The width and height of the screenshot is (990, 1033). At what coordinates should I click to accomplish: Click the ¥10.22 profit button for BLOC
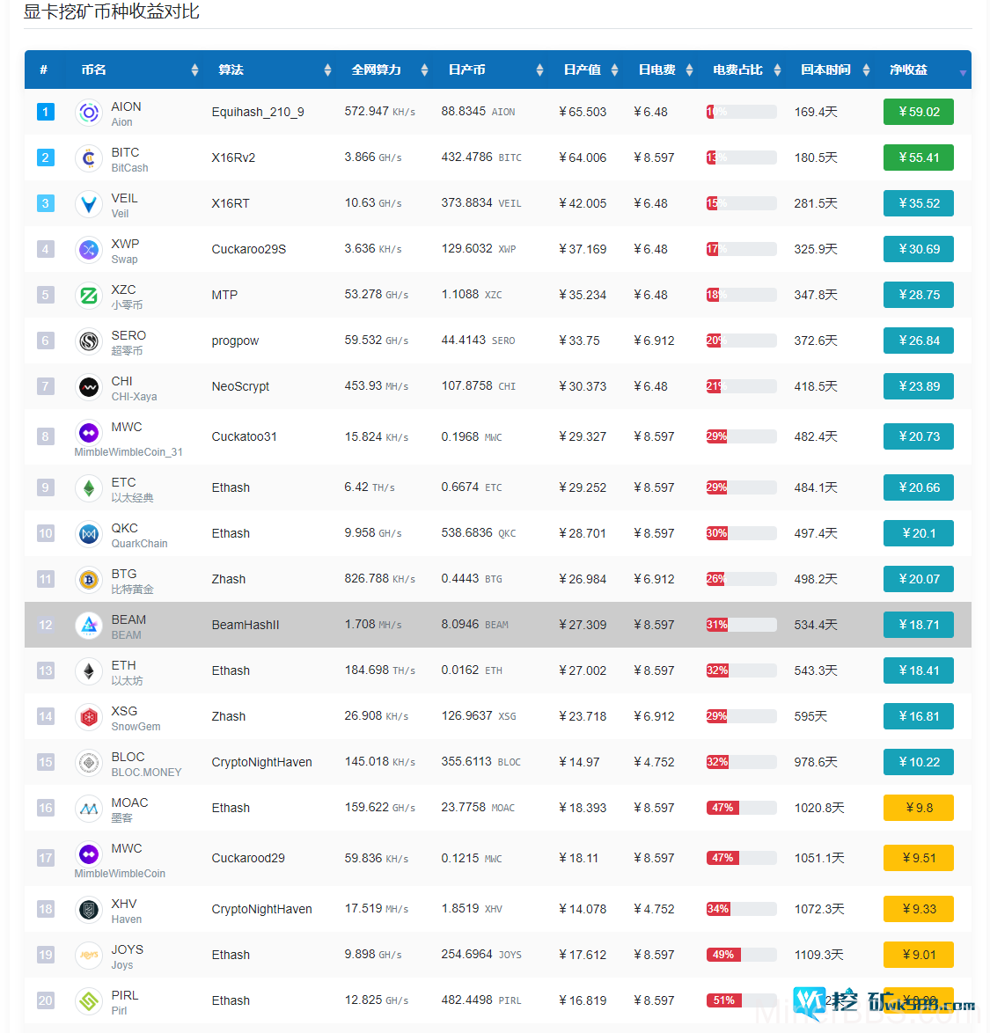pyautogui.click(x=918, y=762)
